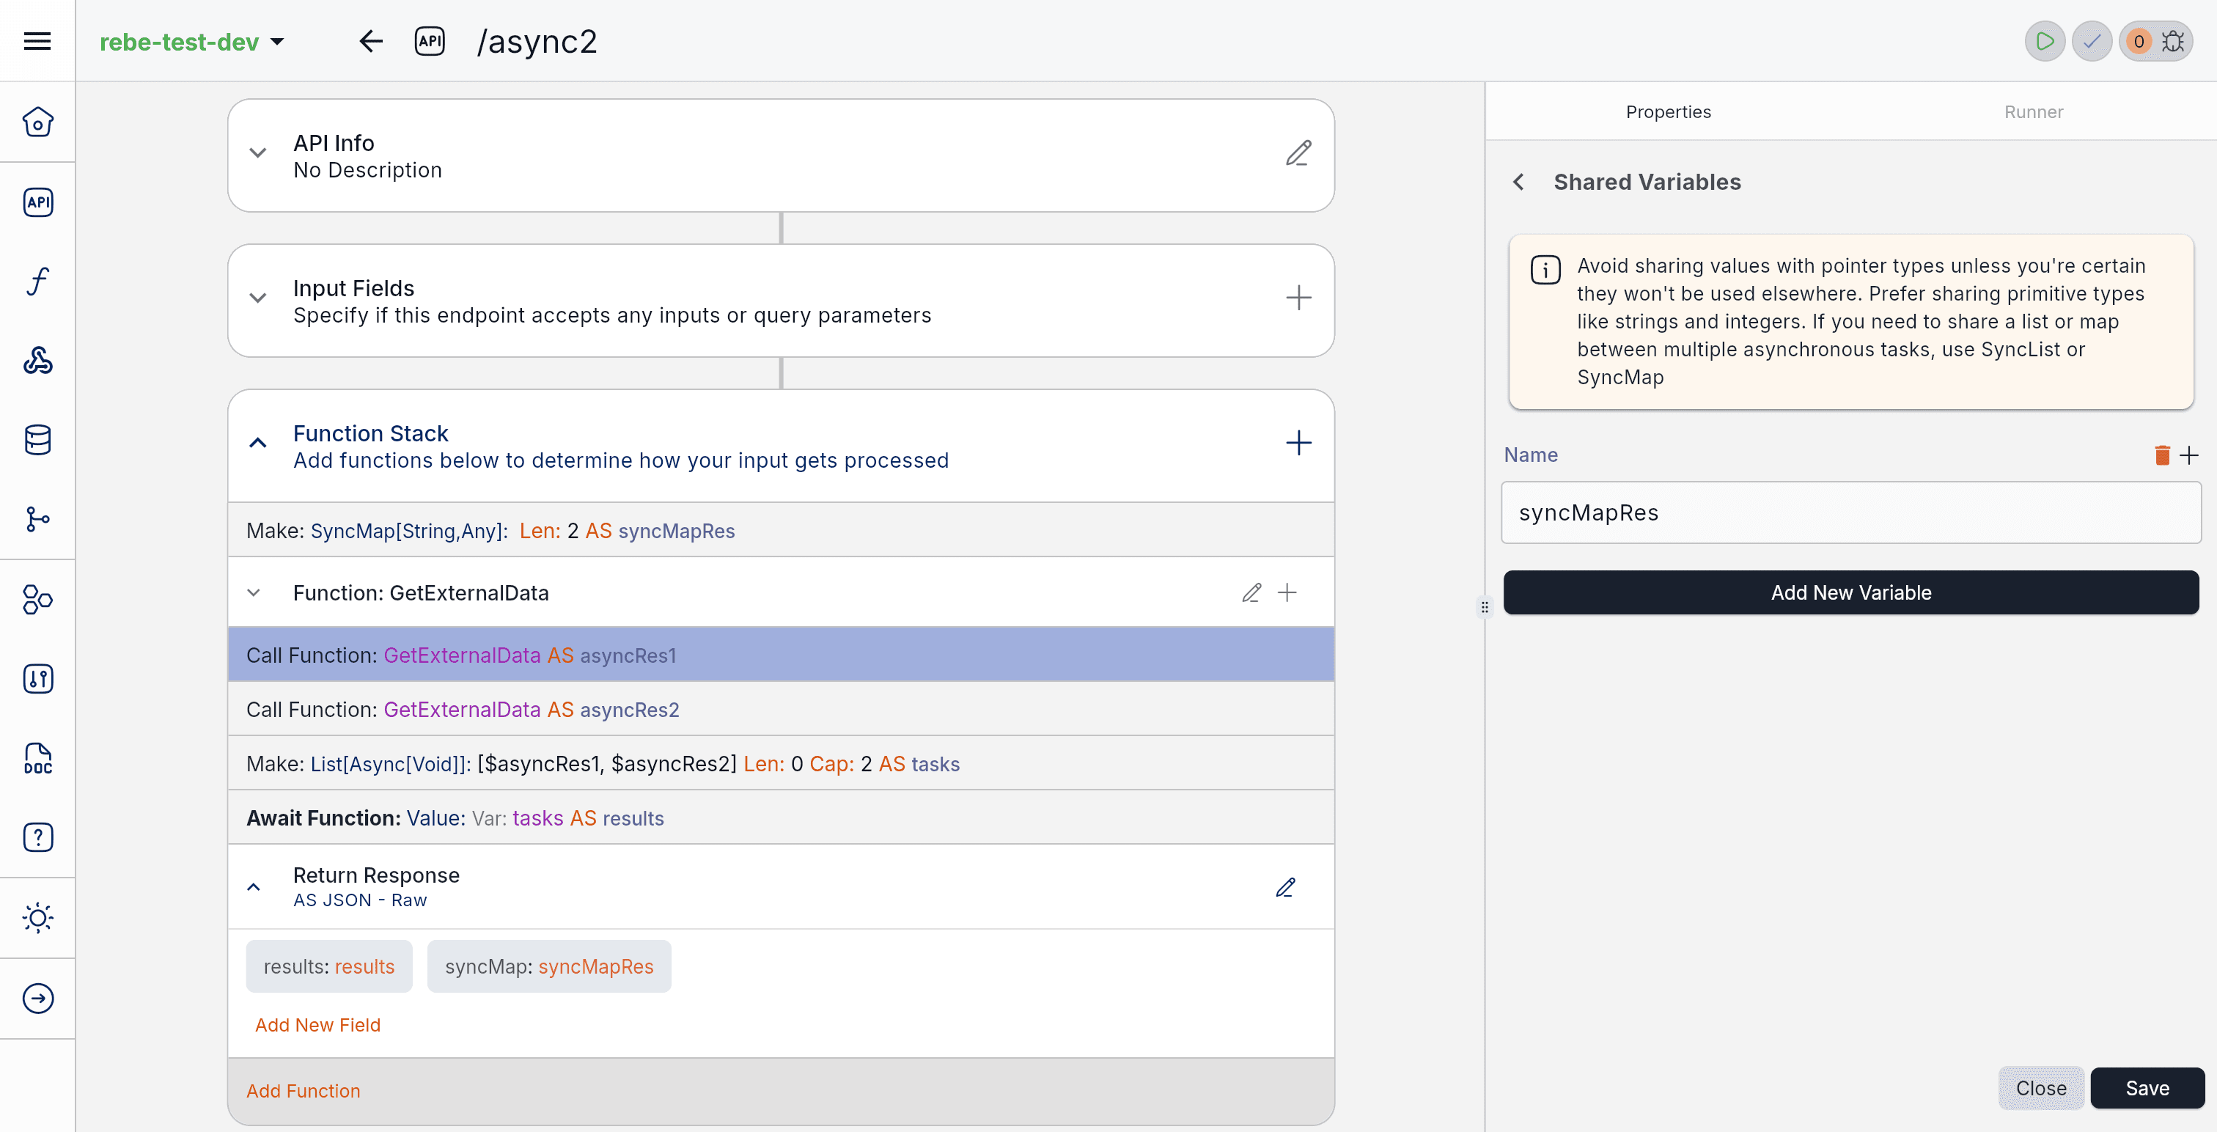Screen dimensions: 2217x1132
Task: Click the checkmark validate button
Action: coord(2092,40)
